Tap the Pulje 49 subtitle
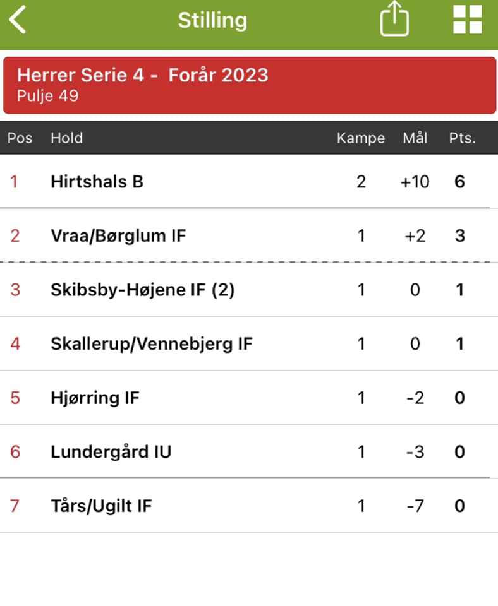Image resolution: width=498 pixels, height=606 pixels. (47, 97)
